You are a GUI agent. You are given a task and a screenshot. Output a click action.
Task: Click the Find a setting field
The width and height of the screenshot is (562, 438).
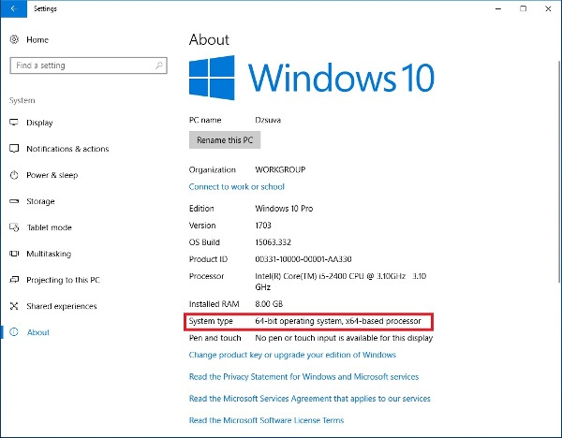(x=89, y=66)
